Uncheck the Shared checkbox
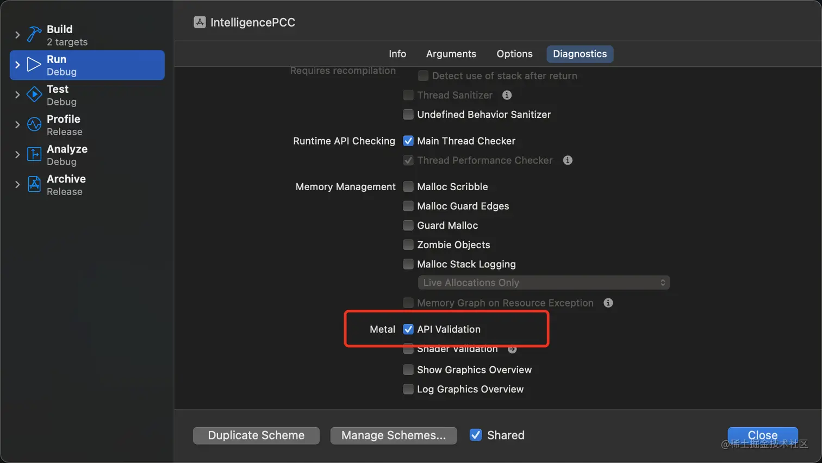The image size is (822, 463). (476, 435)
